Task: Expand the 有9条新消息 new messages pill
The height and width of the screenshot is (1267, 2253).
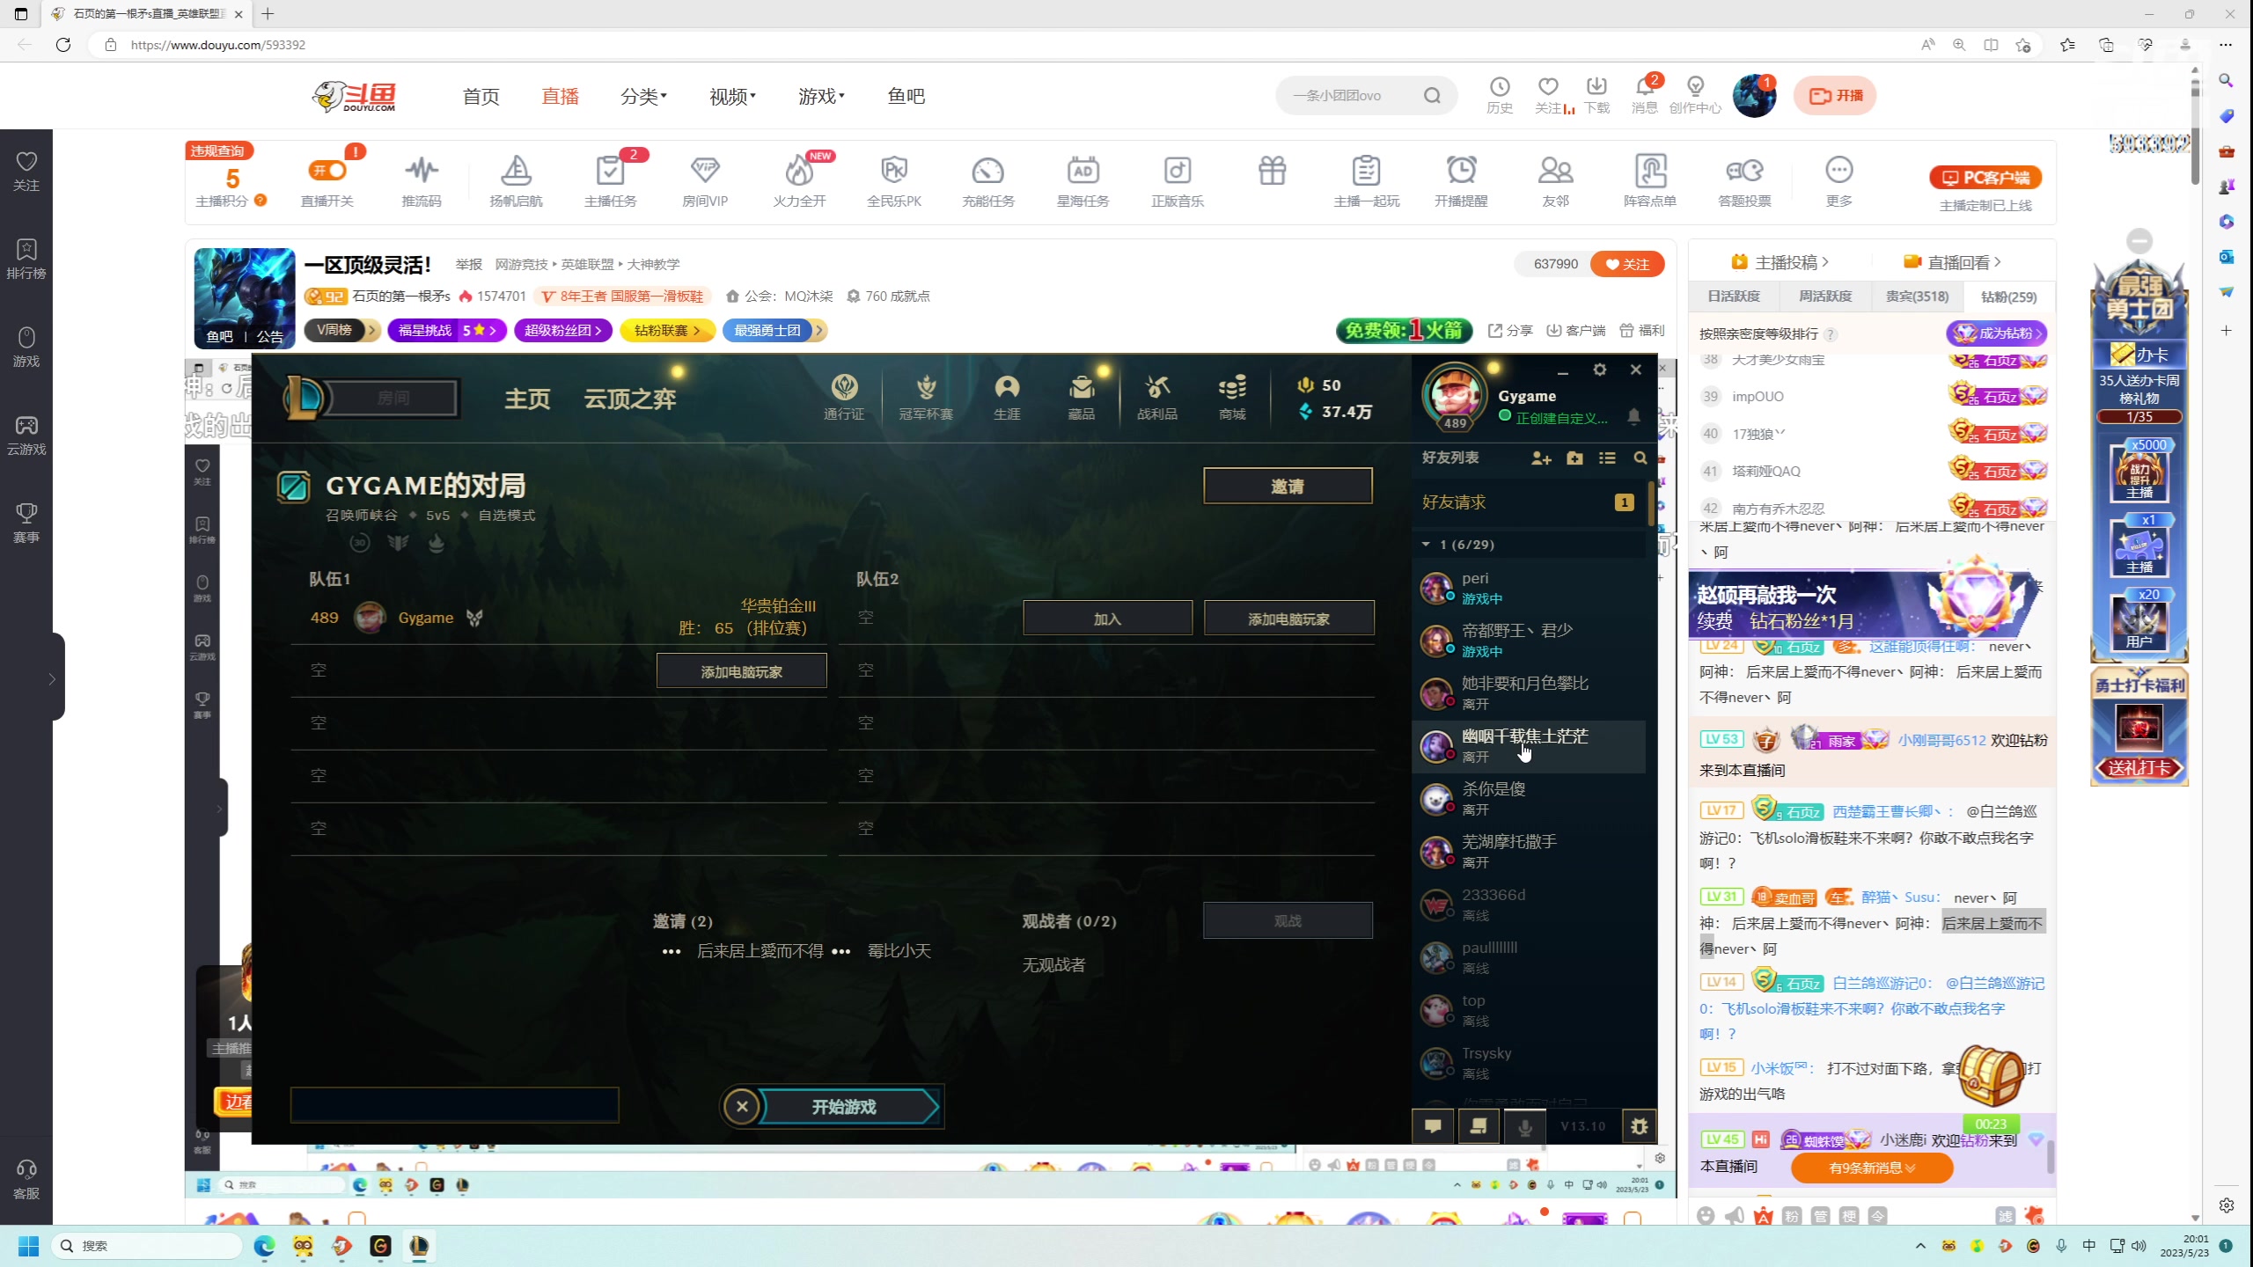Action: pos(1872,1168)
